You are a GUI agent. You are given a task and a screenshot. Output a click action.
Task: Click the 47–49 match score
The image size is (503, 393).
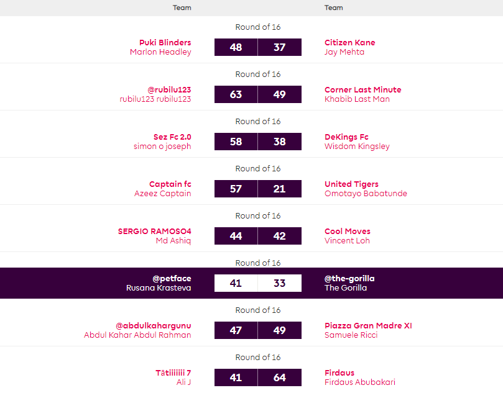point(257,330)
